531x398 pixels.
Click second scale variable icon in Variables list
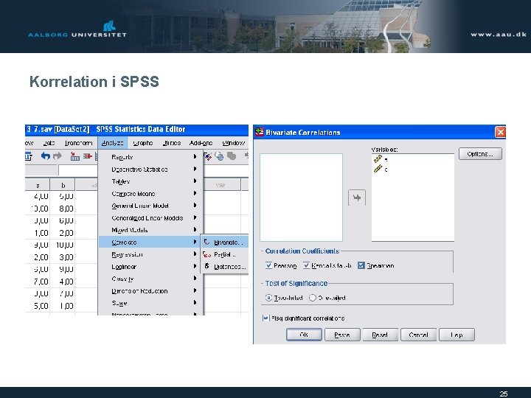pyautogui.click(x=378, y=169)
